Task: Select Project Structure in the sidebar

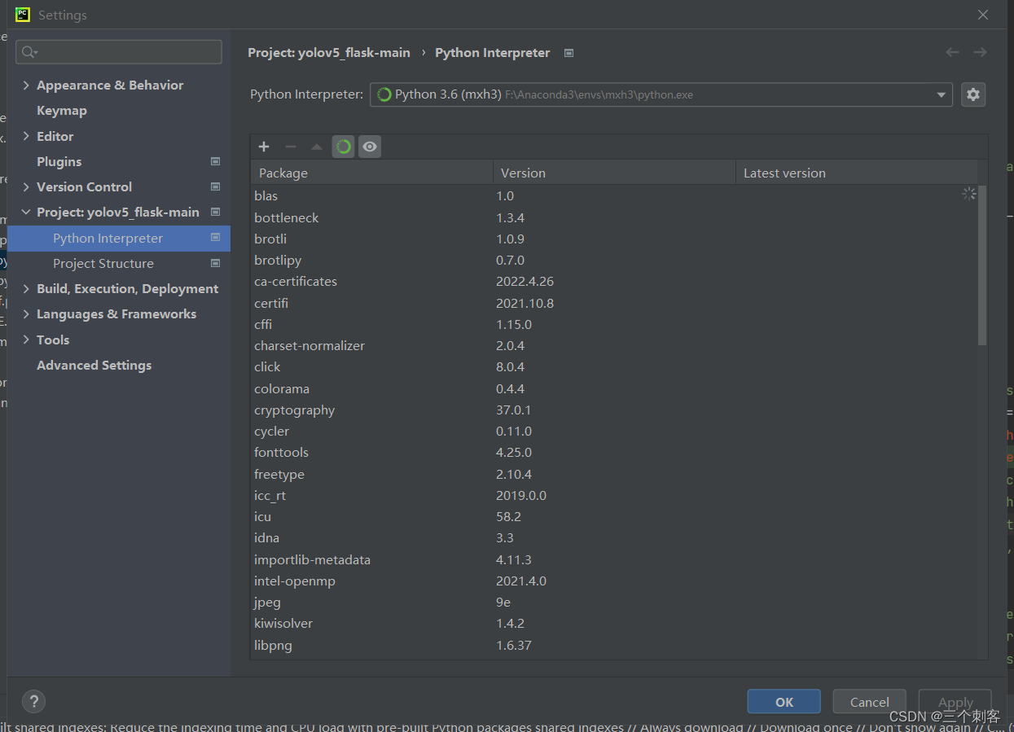Action: tap(103, 263)
